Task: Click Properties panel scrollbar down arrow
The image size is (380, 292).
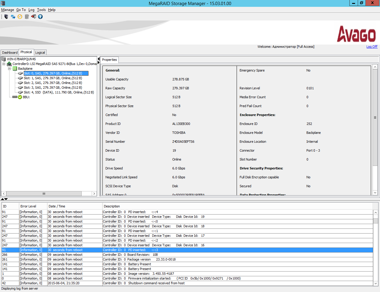Action: (375, 193)
